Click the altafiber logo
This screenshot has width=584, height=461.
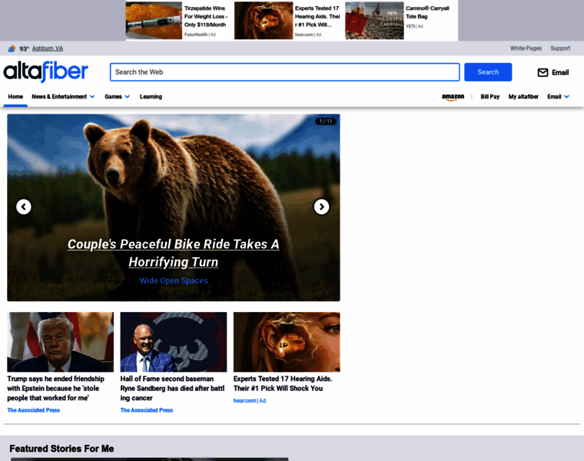[x=46, y=71]
